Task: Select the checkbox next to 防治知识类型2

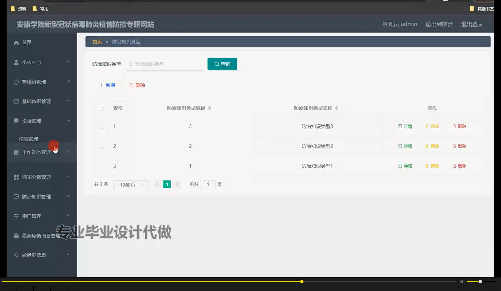Action: 101,146
